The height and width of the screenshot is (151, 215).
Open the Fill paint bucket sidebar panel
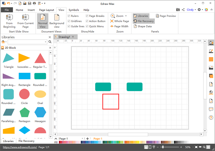pyautogui.click(x=211, y=43)
